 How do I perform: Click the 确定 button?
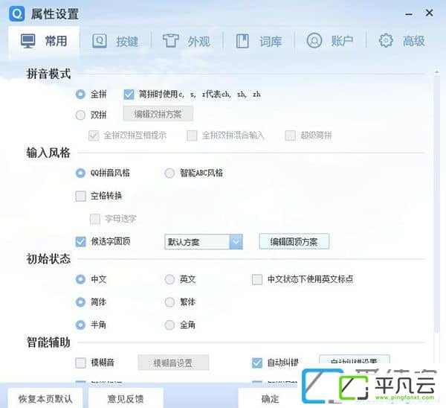click(x=270, y=398)
